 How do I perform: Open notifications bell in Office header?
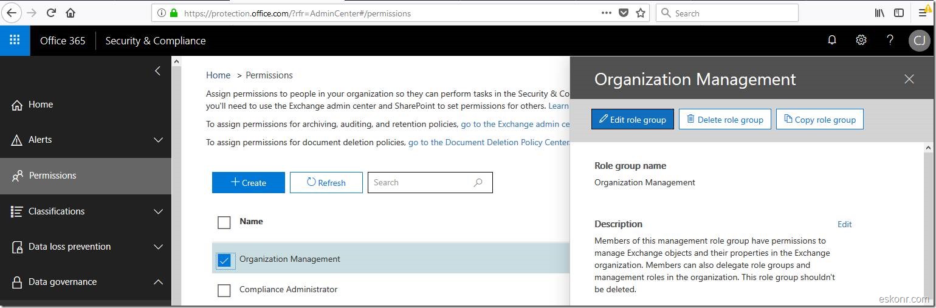click(x=832, y=40)
